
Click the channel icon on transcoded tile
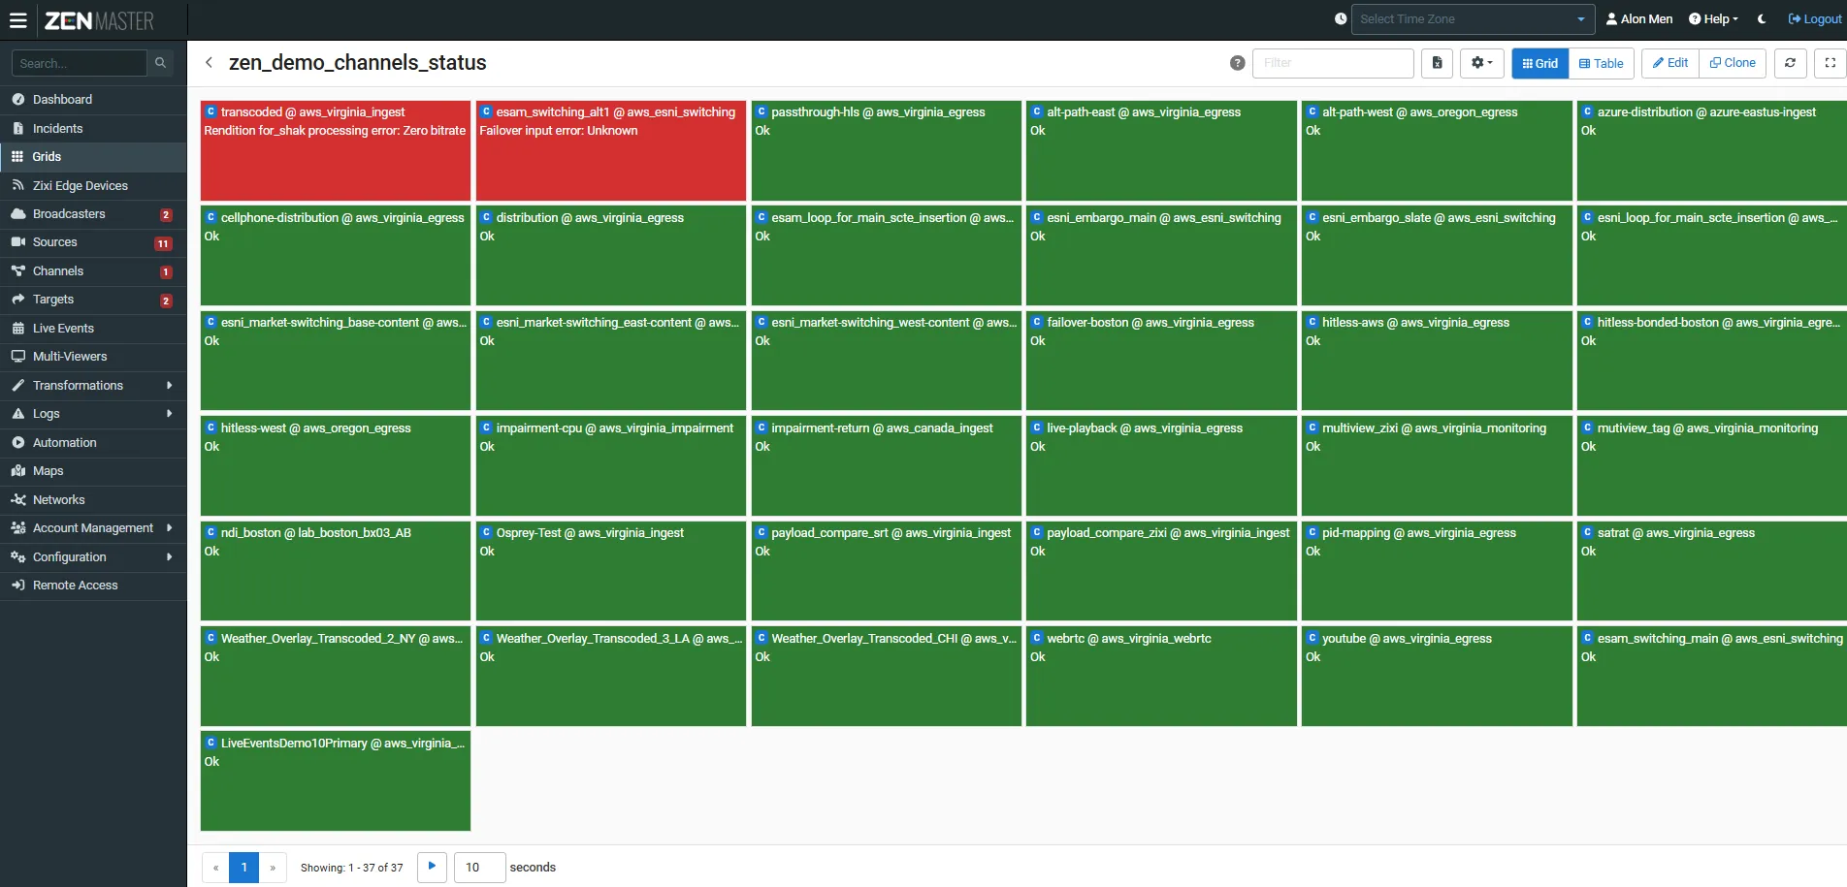(211, 112)
